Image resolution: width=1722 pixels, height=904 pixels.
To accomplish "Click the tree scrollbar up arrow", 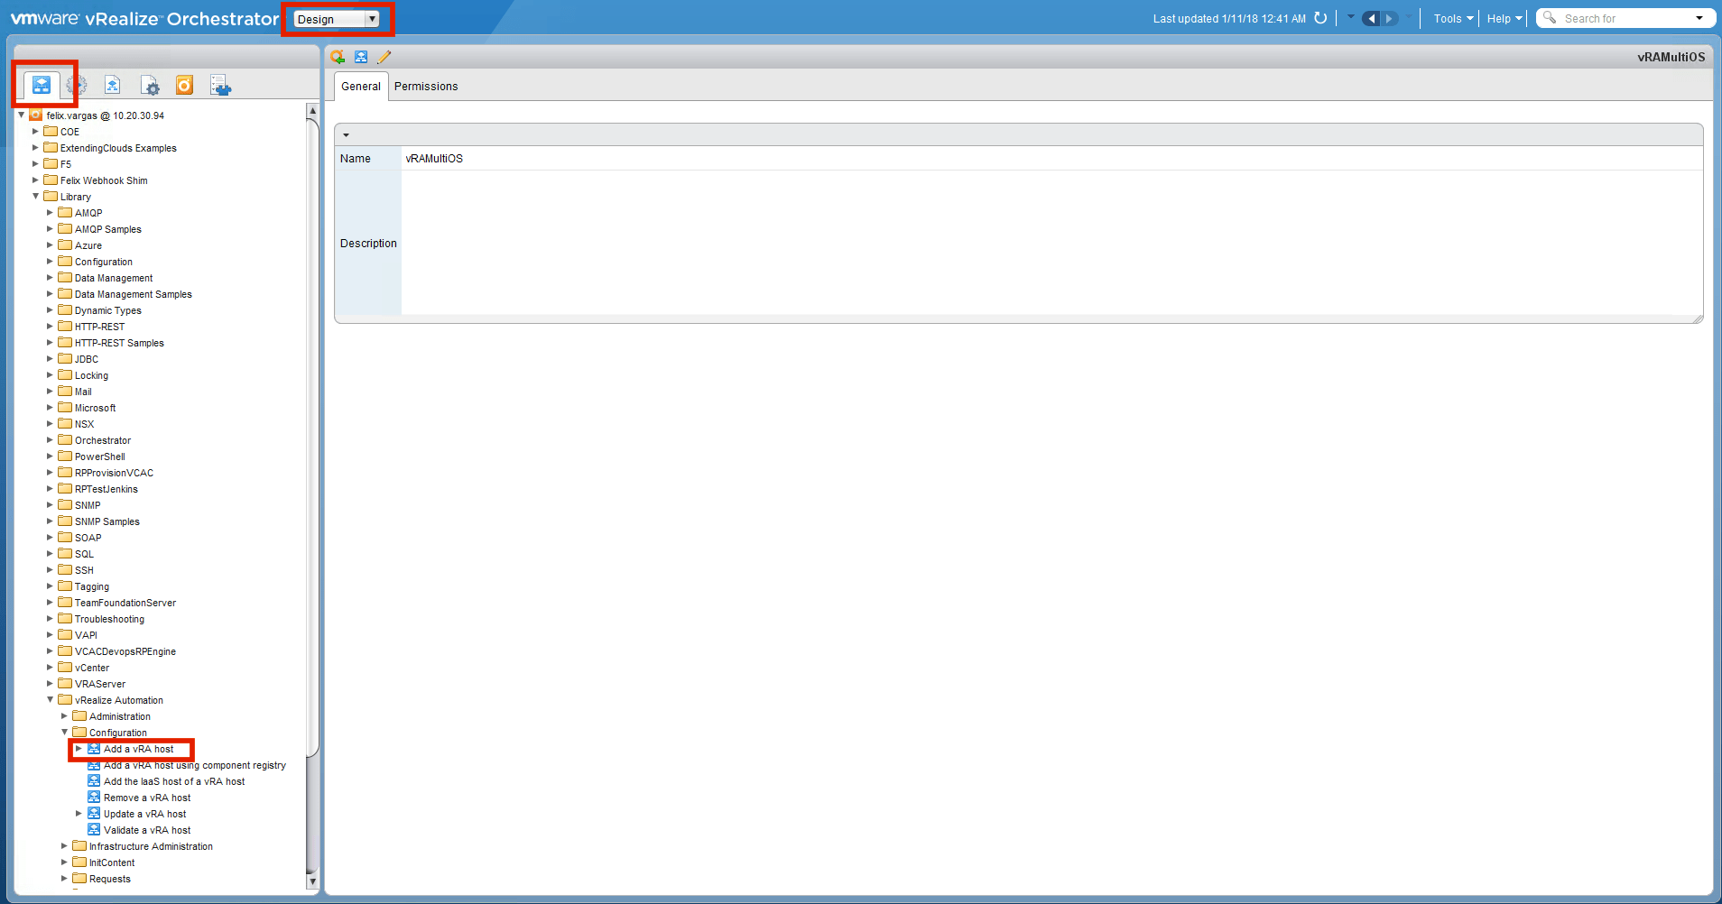I will [312, 111].
